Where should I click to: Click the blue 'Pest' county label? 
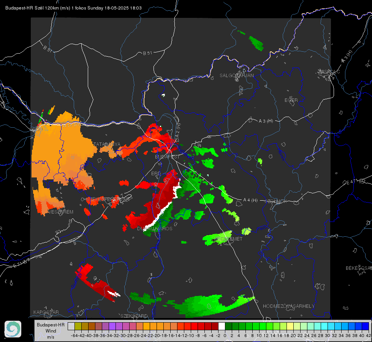coord(262,229)
